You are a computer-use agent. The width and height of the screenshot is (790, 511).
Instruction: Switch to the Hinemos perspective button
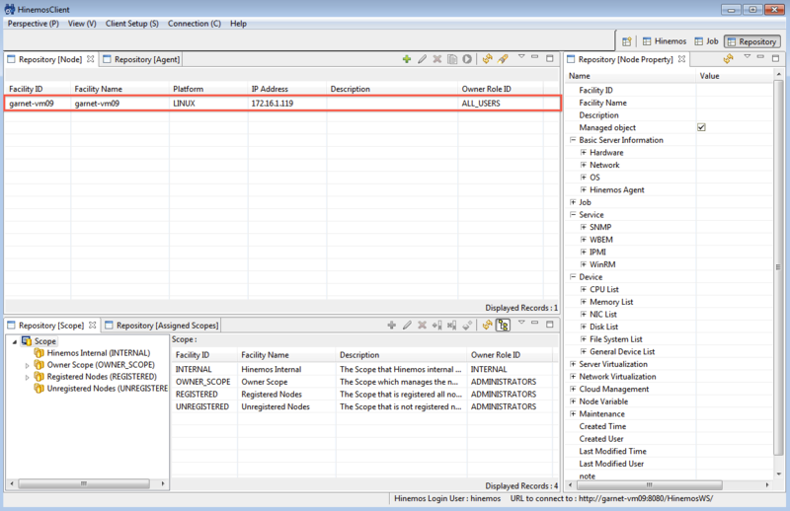(665, 41)
